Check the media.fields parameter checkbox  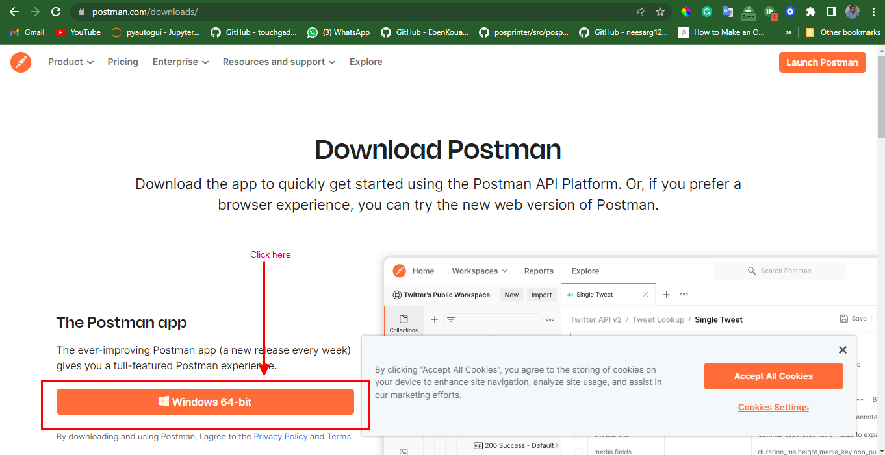click(578, 450)
